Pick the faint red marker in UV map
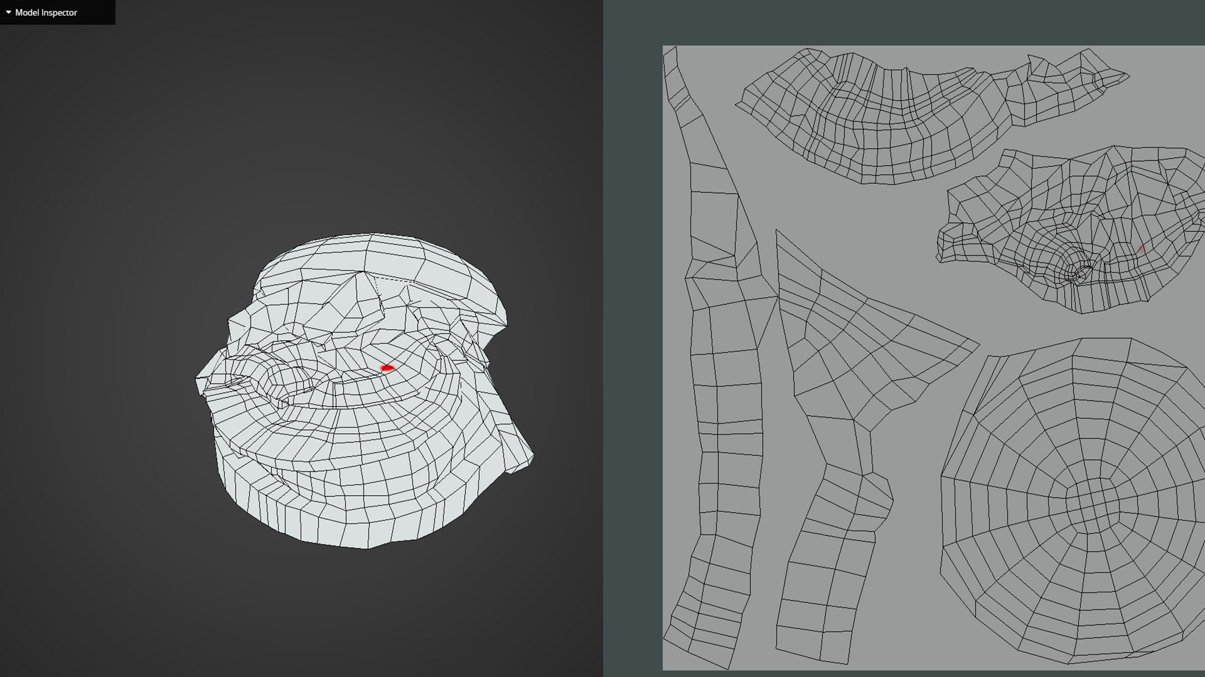Image resolution: width=1205 pixels, height=677 pixels. click(x=1141, y=249)
